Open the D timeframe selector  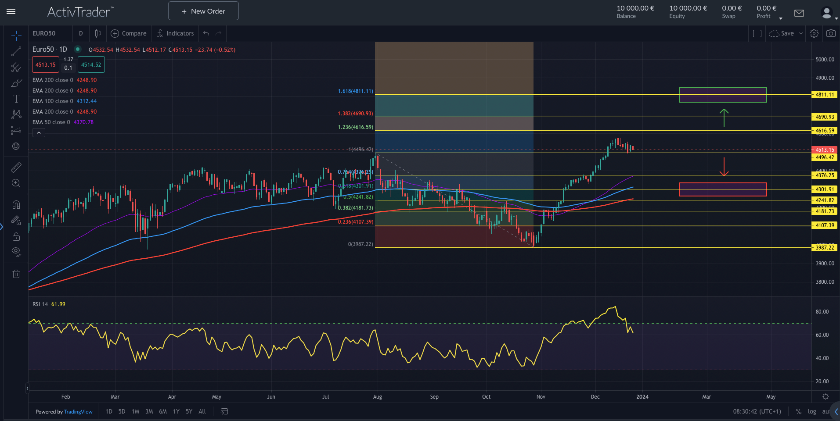pyautogui.click(x=81, y=33)
